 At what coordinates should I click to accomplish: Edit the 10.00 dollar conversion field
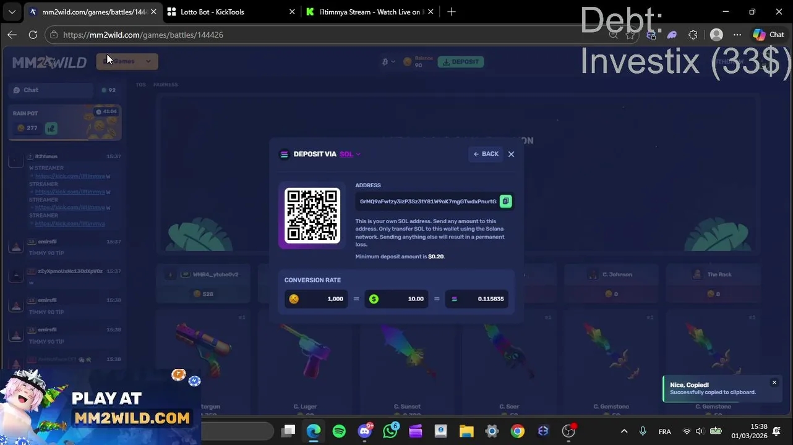(396, 299)
